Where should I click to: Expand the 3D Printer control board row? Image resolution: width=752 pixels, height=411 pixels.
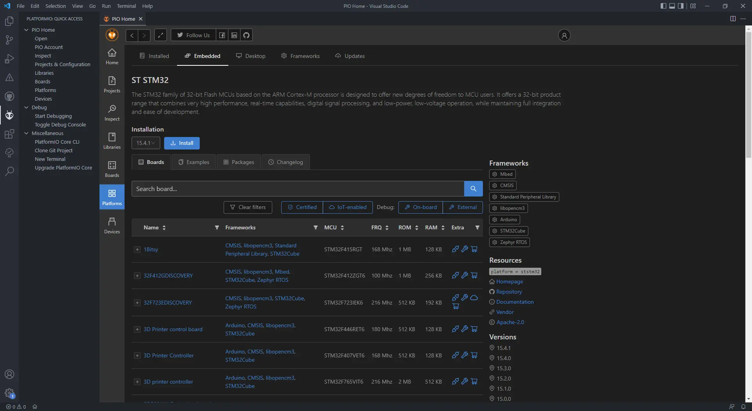137,329
